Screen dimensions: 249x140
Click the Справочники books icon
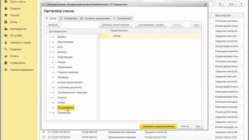click(6, 63)
